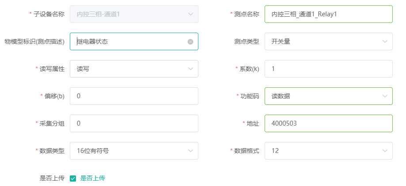This screenshot has height=186, width=406.
Task: Click the chevron arrow in 子设备名称 field
Action: (x=190, y=14)
